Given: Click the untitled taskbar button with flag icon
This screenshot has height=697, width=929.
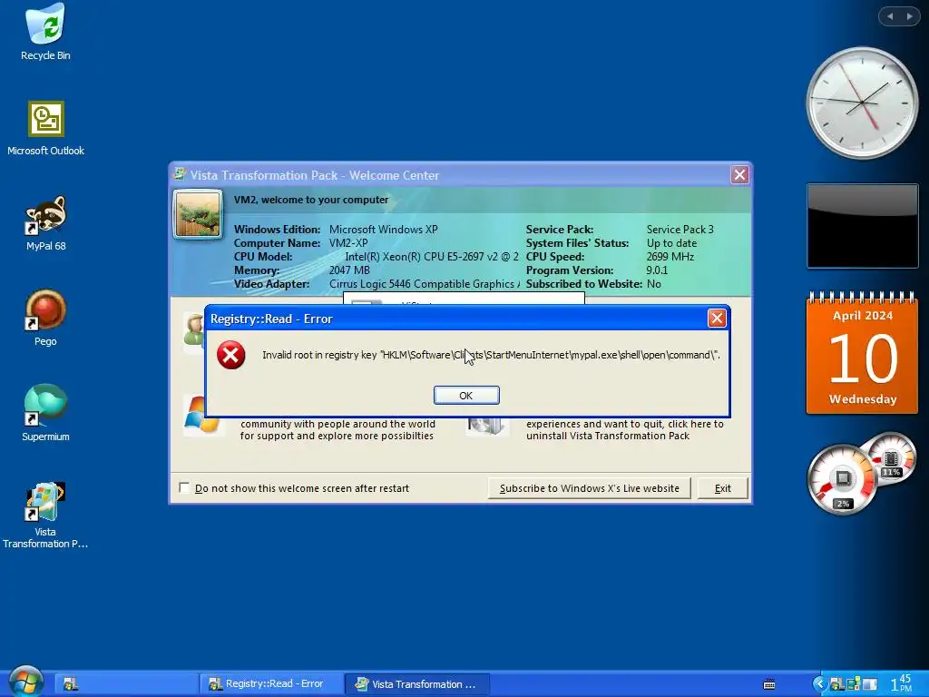Looking at the screenshot, I should 127,684.
